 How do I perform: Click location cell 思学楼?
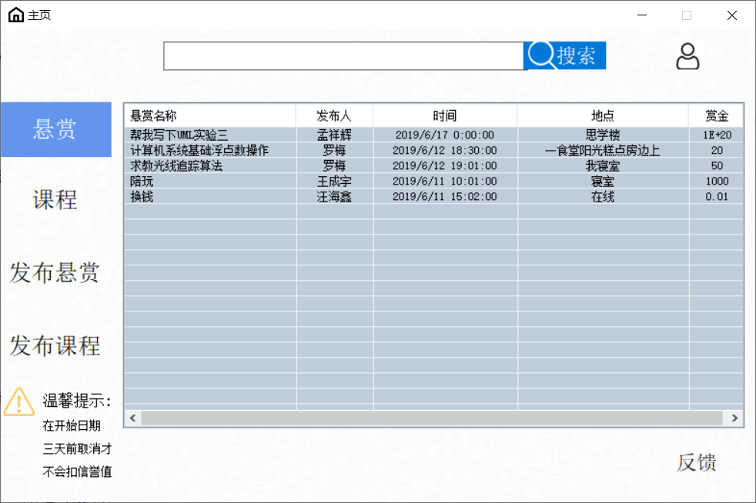point(603,135)
